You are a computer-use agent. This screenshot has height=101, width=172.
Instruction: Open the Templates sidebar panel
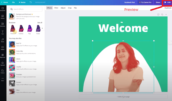[x=3, y=9]
